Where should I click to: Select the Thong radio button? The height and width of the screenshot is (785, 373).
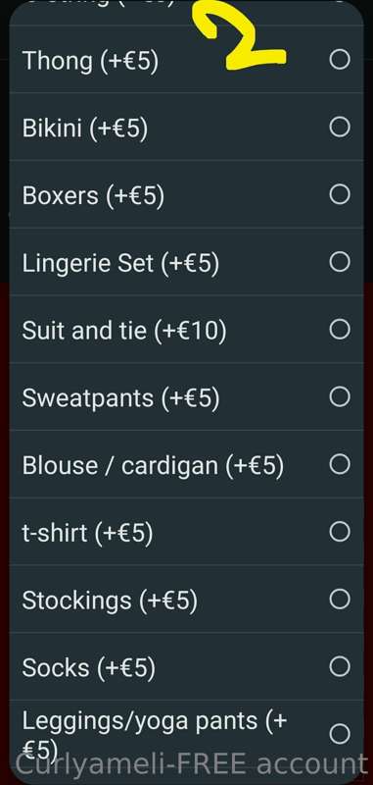340,60
